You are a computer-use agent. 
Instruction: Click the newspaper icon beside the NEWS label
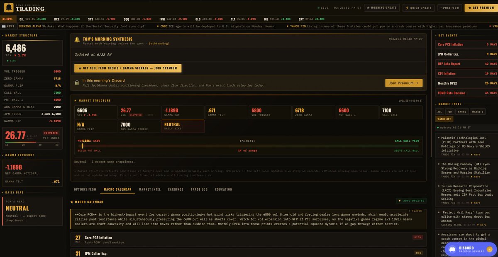tap(3, 26)
